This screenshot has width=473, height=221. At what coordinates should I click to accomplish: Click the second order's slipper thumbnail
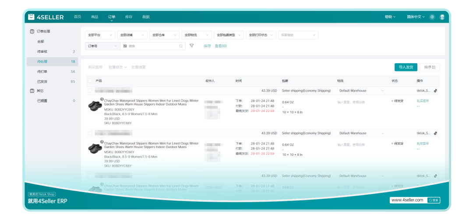click(x=95, y=148)
